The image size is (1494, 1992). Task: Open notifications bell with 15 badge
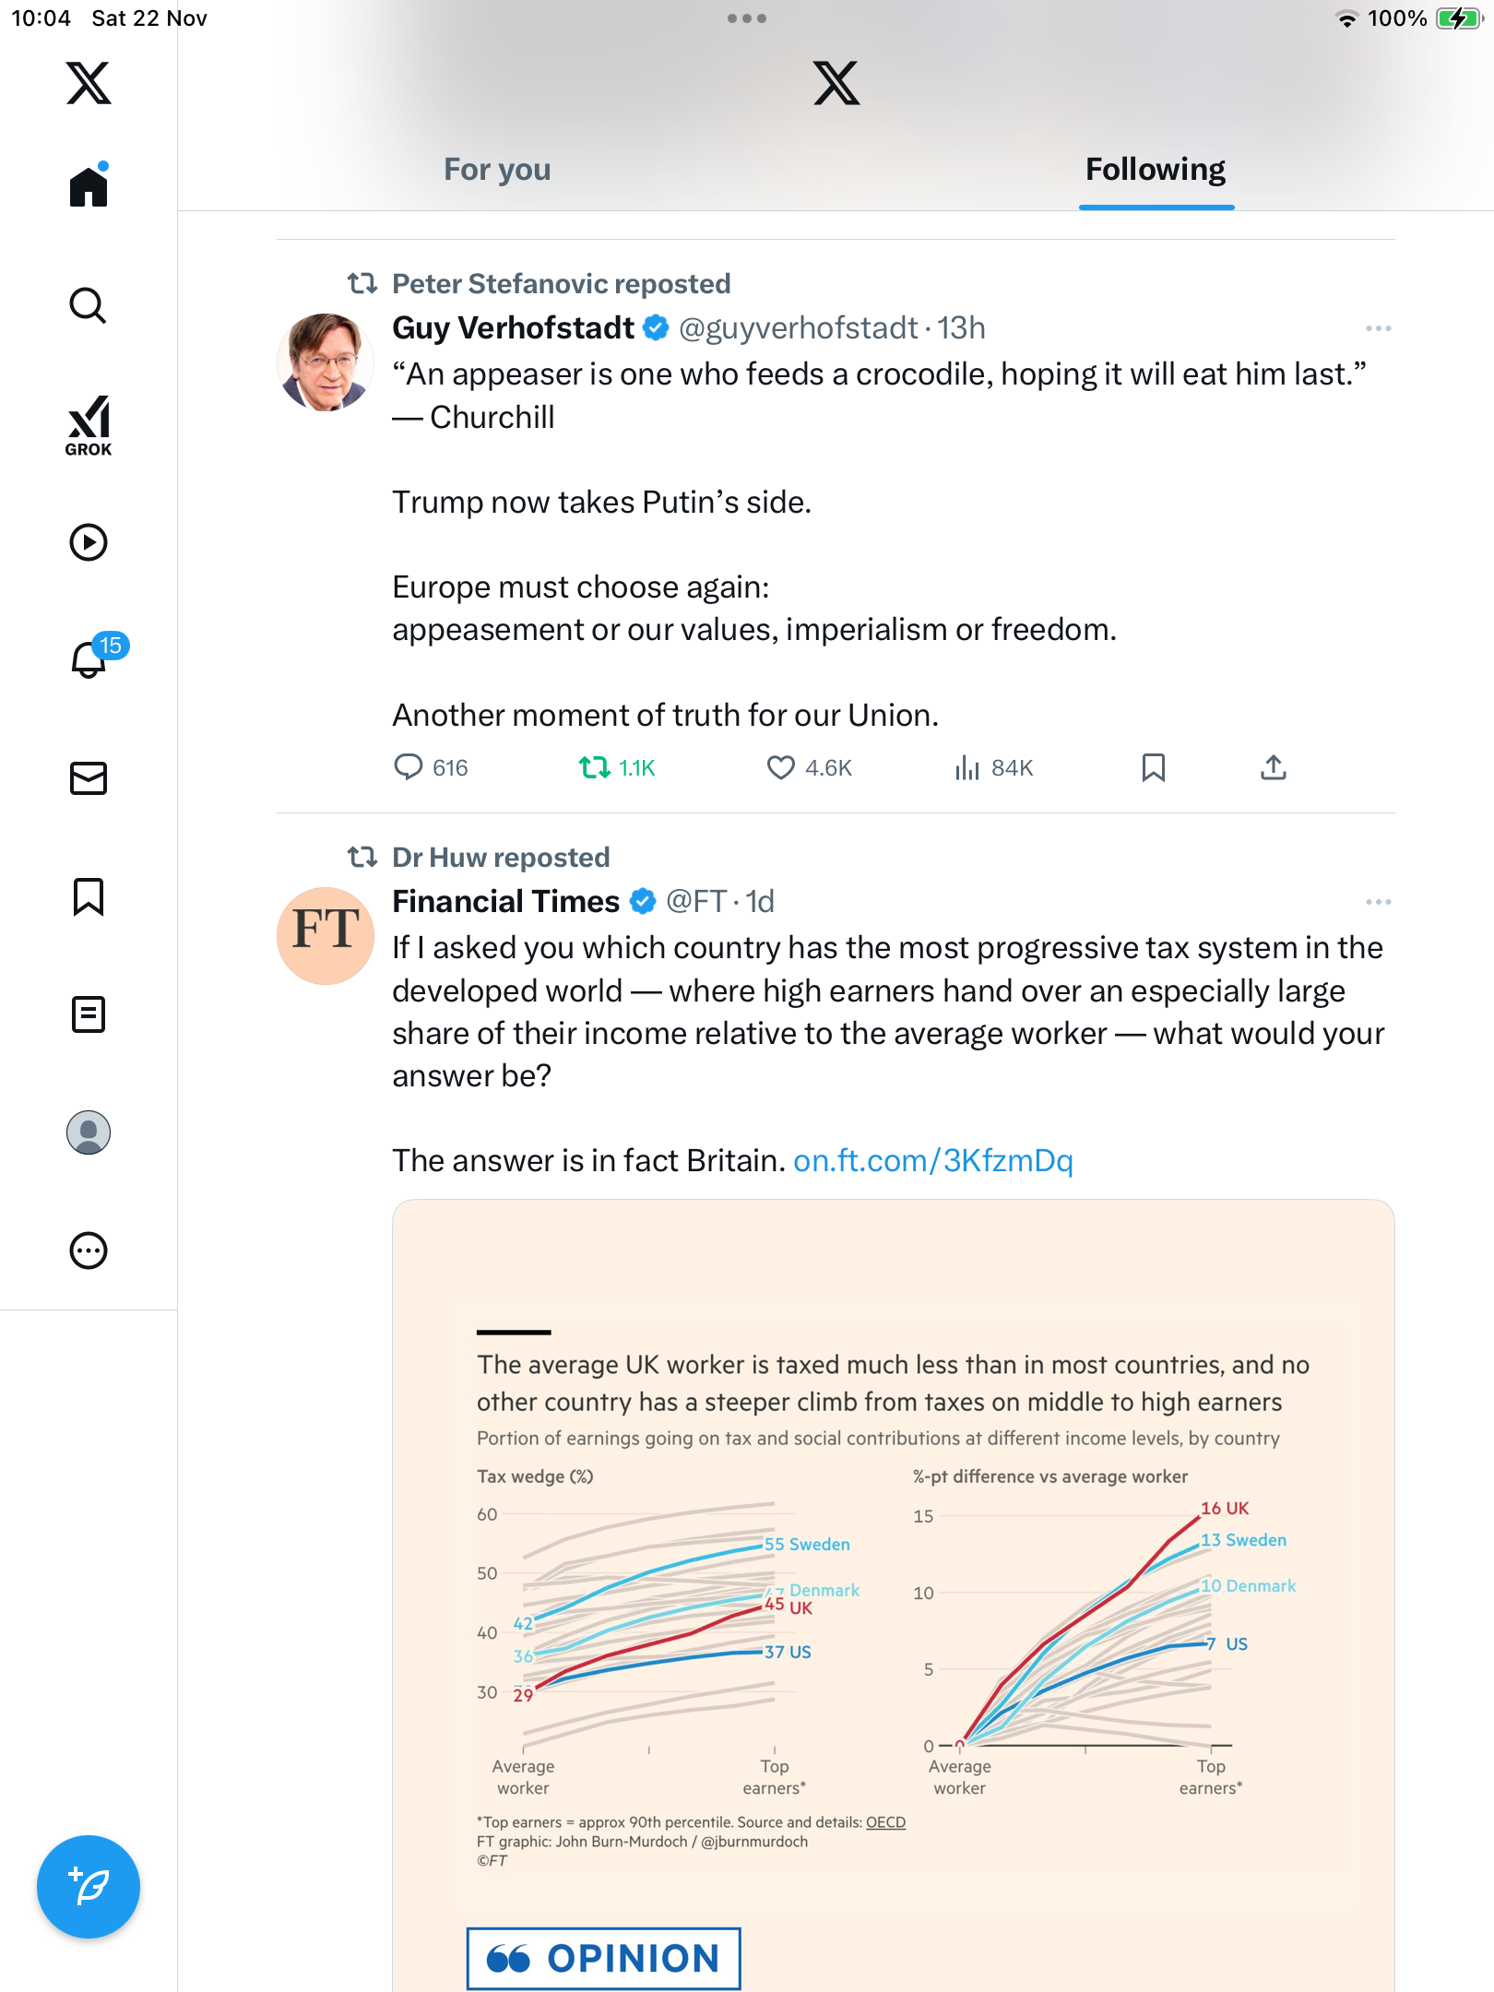[x=90, y=658]
